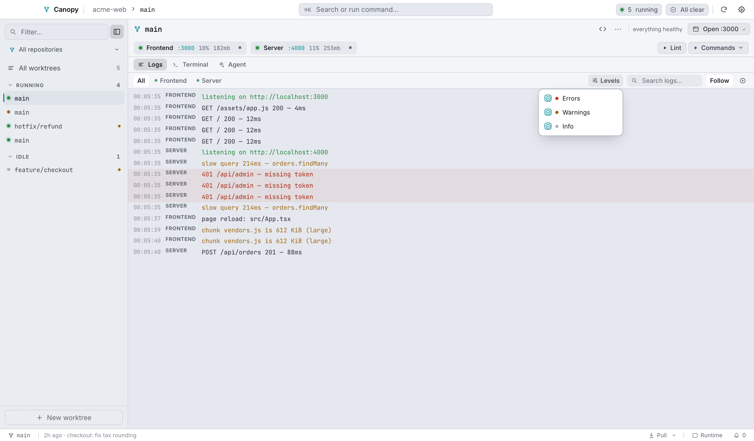The image size is (754, 441).
Task: Open the code view brackets icon
Action: (603, 29)
